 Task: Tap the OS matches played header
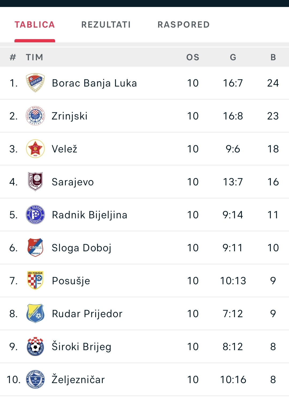click(x=193, y=57)
